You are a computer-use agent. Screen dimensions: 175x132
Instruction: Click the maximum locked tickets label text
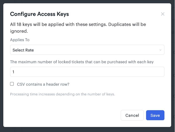pos(82,62)
